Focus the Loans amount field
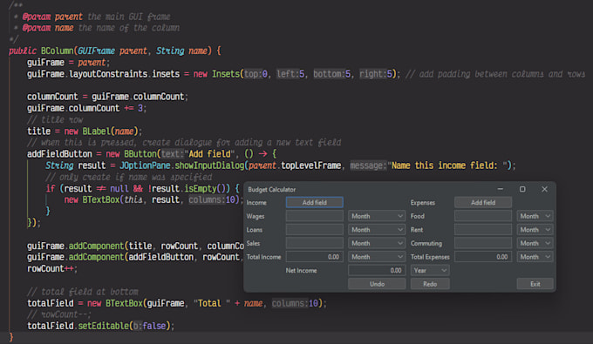The height and width of the screenshot is (344, 593). 314,230
